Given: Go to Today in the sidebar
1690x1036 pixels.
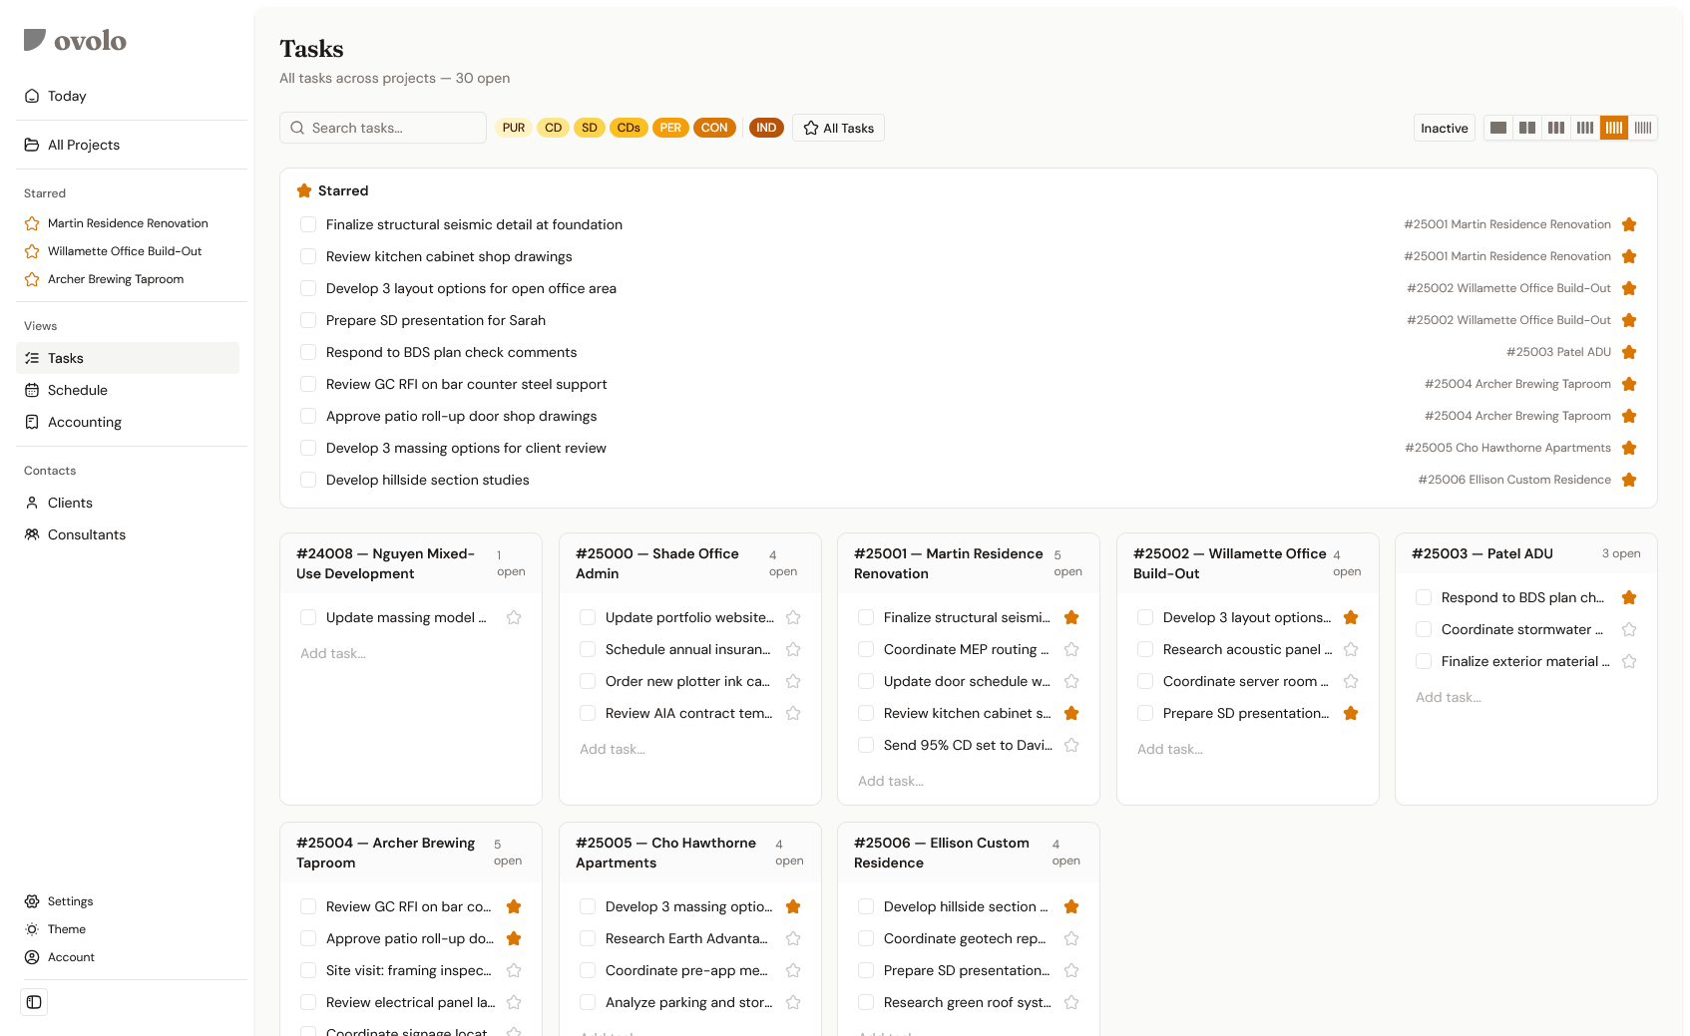Looking at the screenshot, I should (68, 96).
